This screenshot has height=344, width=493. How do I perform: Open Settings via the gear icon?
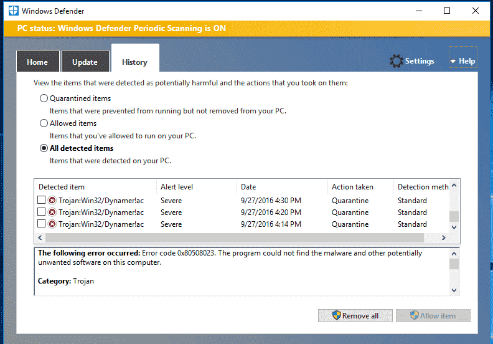point(396,61)
